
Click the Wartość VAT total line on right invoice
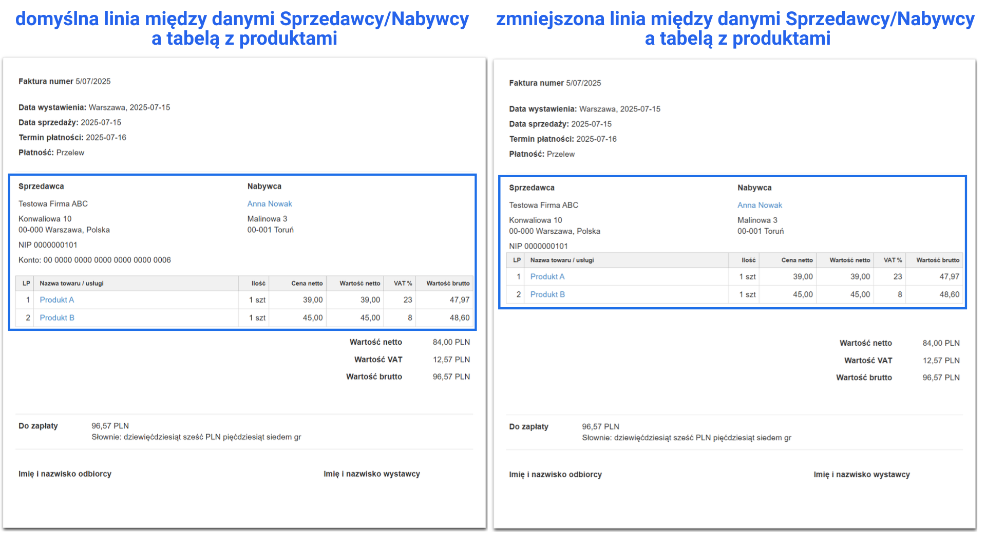[x=868, y=360]
